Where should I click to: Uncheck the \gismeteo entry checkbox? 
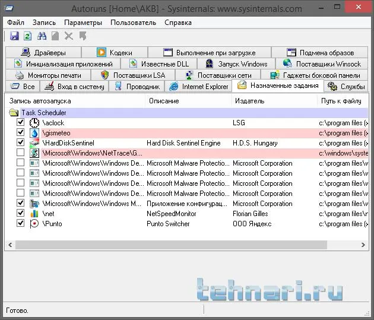click(21, 132)
